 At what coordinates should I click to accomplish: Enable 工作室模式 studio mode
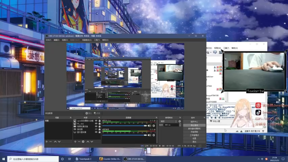click(194, 135)
